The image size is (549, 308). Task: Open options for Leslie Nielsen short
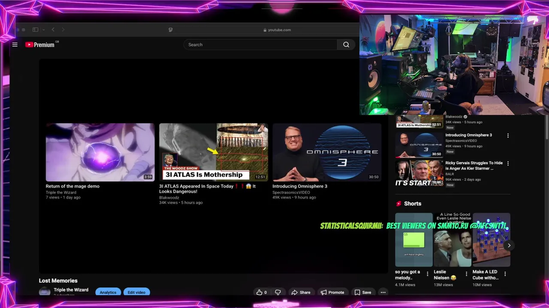pos(466,274)
